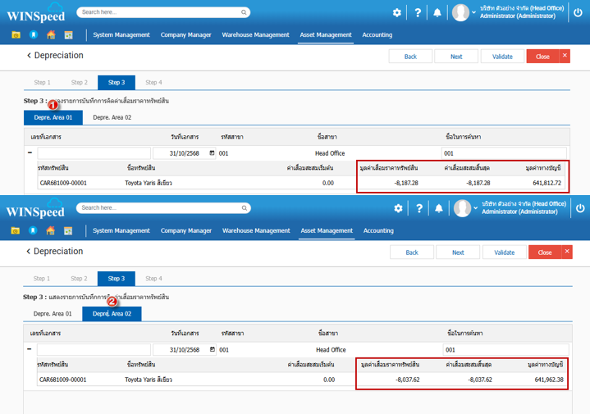Viewport: 590px width, 414px height.
Task: Open the Asset Management menu in the upper navbar
Action: 326,35
